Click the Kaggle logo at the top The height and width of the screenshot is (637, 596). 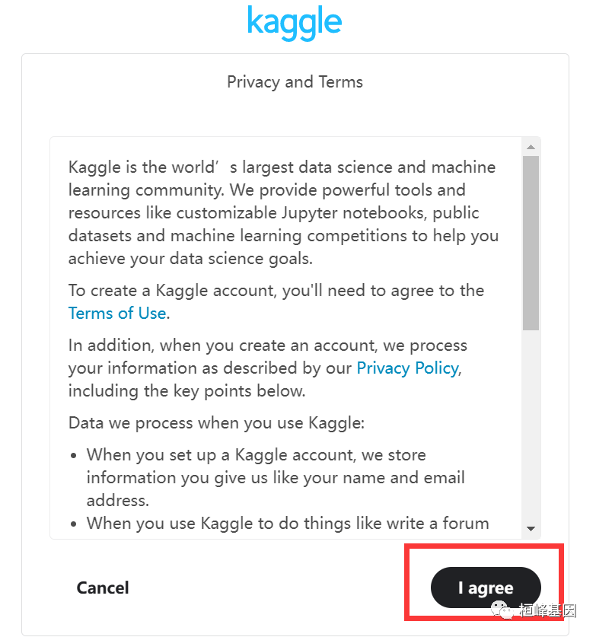pyautogui.click(x=295, y=23)
